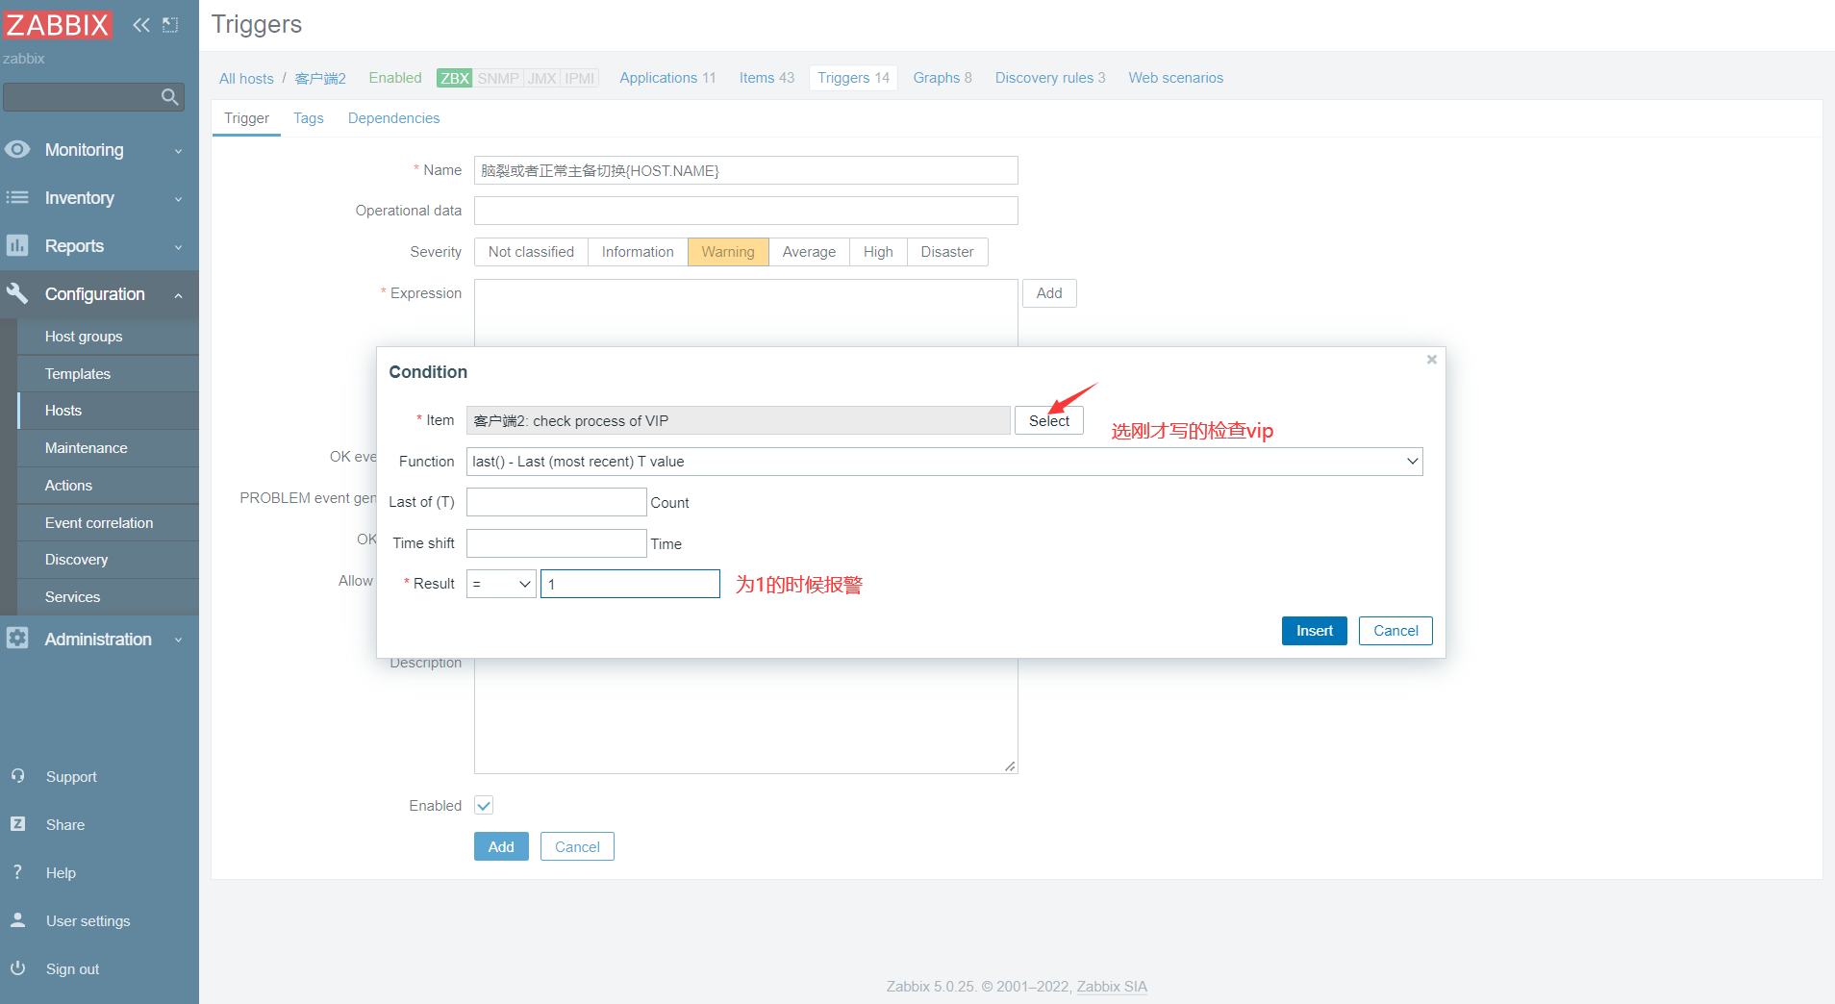Click the Result value input field
1835x1004 pixels.
(x=630, y=584)
